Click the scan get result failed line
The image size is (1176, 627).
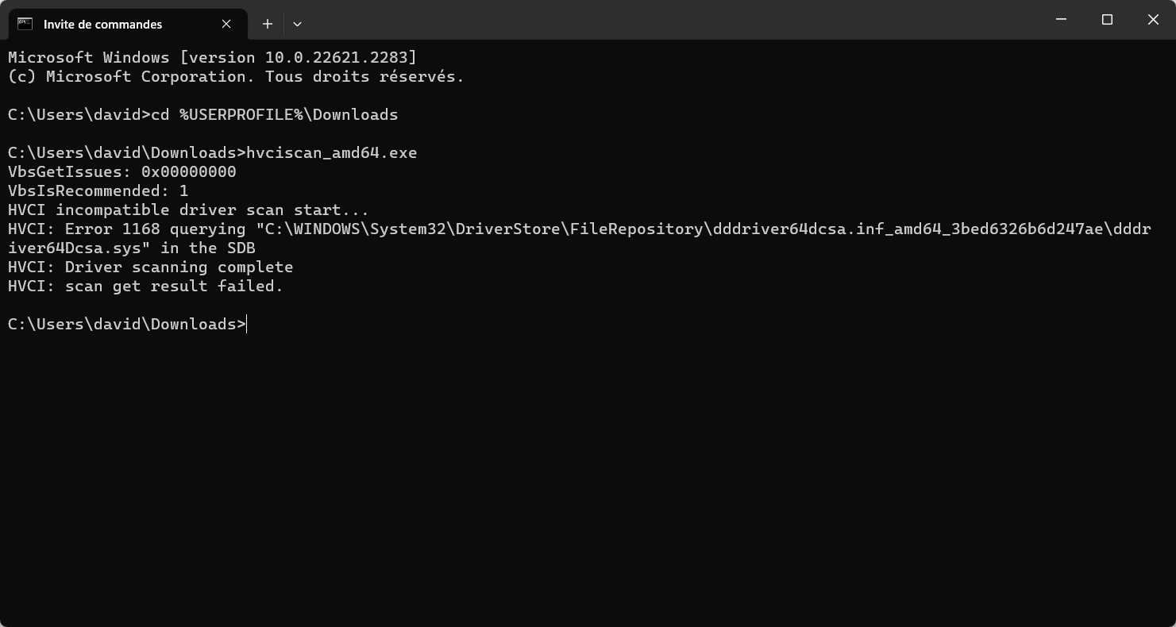[145, 287]
